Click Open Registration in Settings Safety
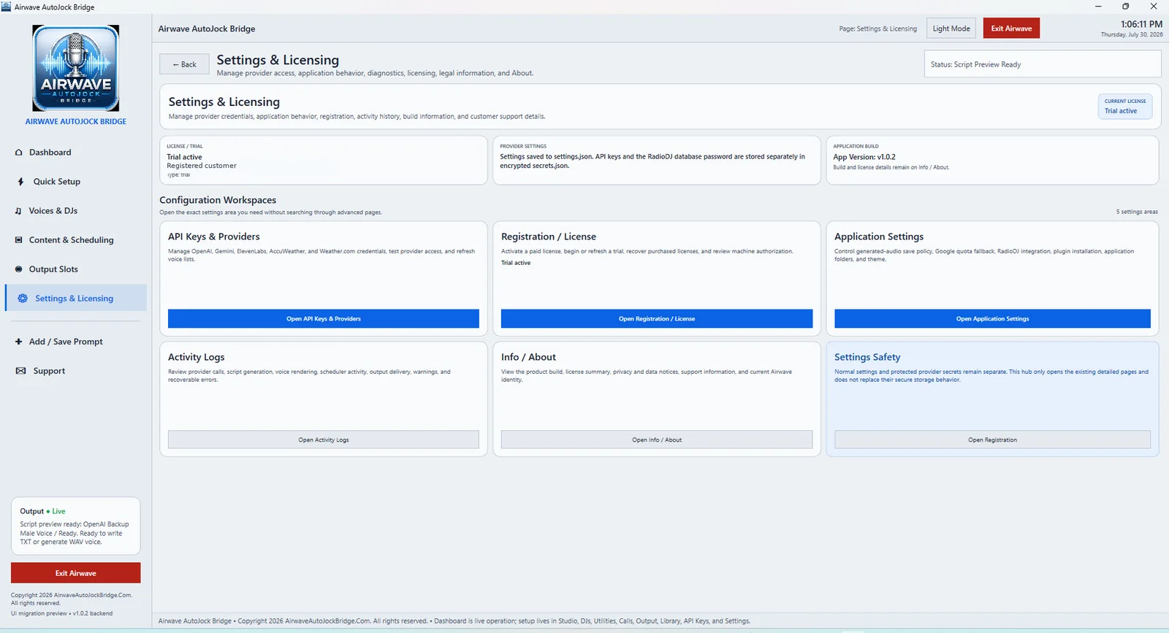Image resolution: width=1169 pixels, height=633 pixels. (992, 440)
